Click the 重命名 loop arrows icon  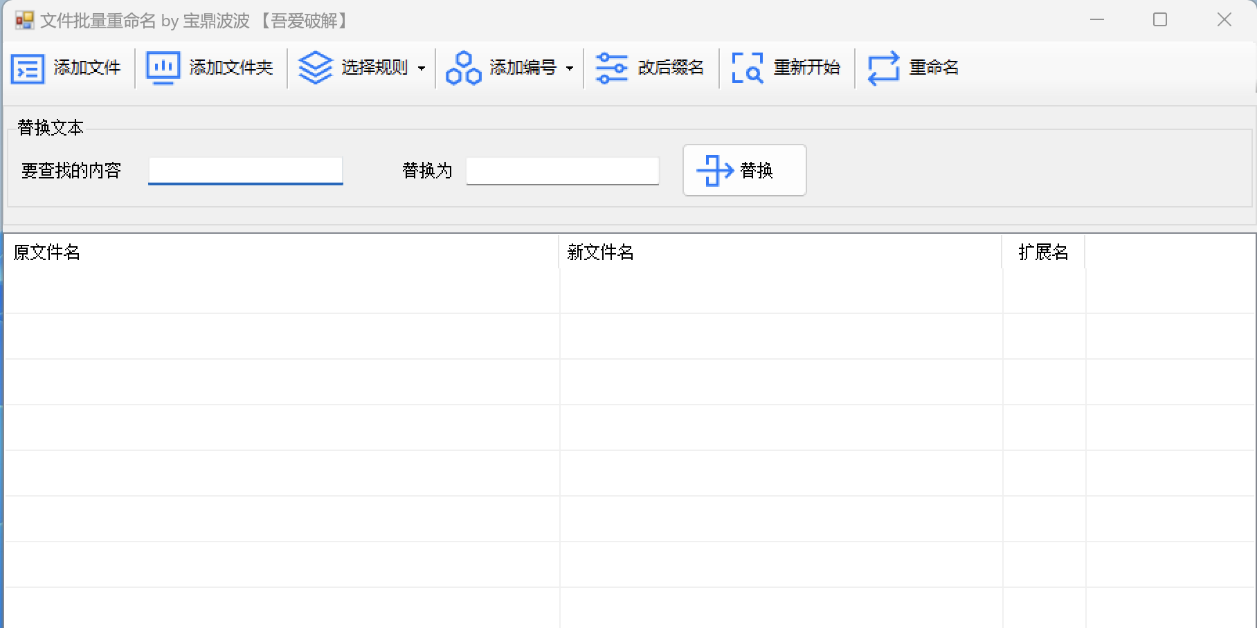tap(884, 68)
